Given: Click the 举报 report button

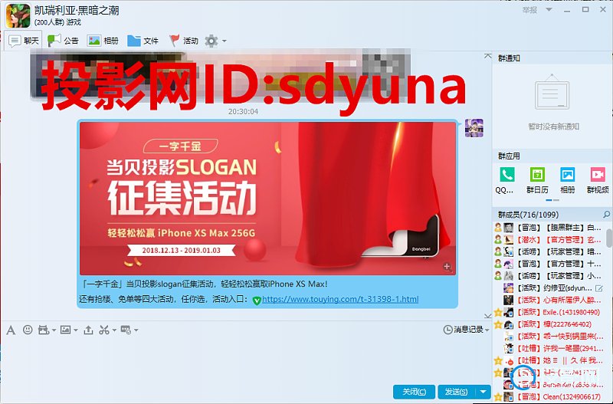Looking at the screenshot, I should 529,10.
